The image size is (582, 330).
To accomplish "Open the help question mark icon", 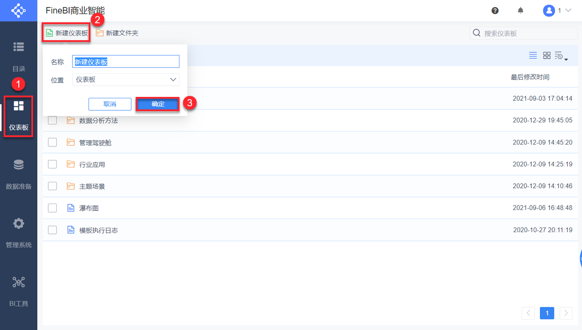I will [495, 10].
